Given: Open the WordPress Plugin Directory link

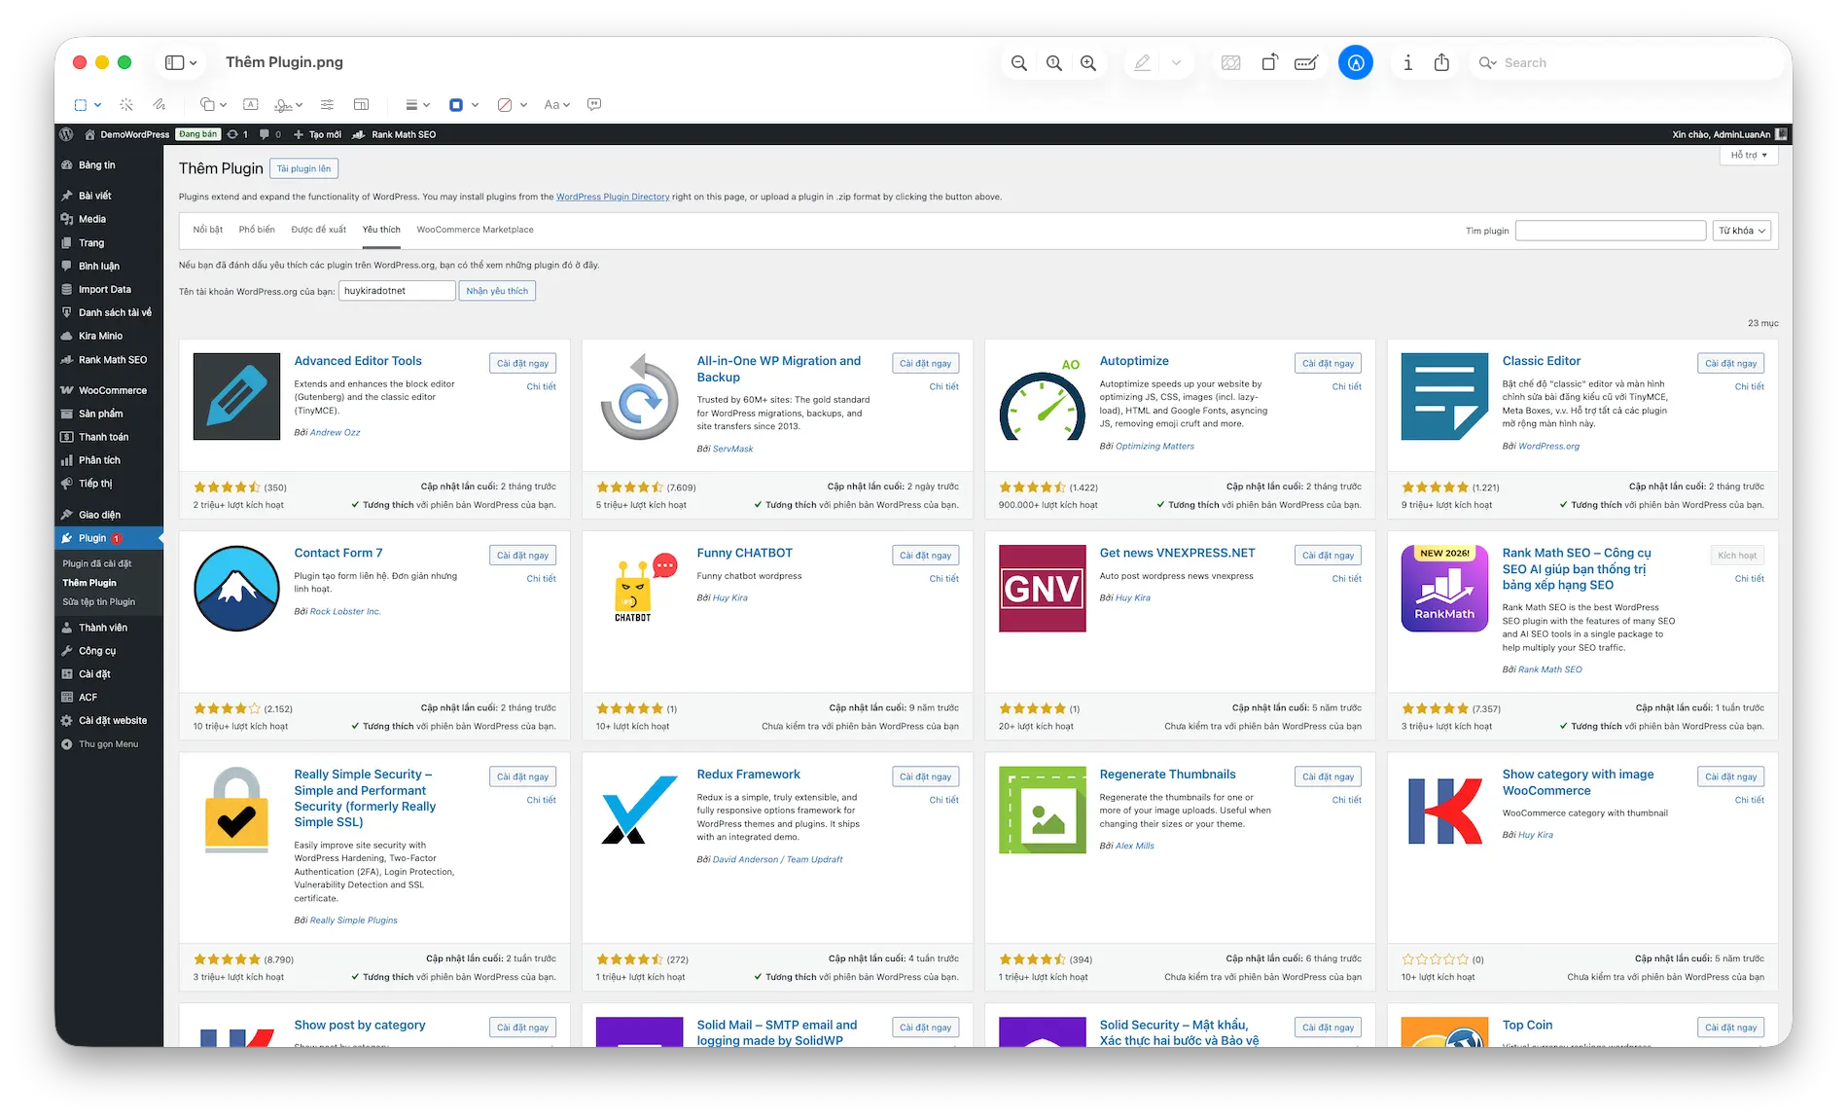Looking at the screenshot, I should point(612,197).
